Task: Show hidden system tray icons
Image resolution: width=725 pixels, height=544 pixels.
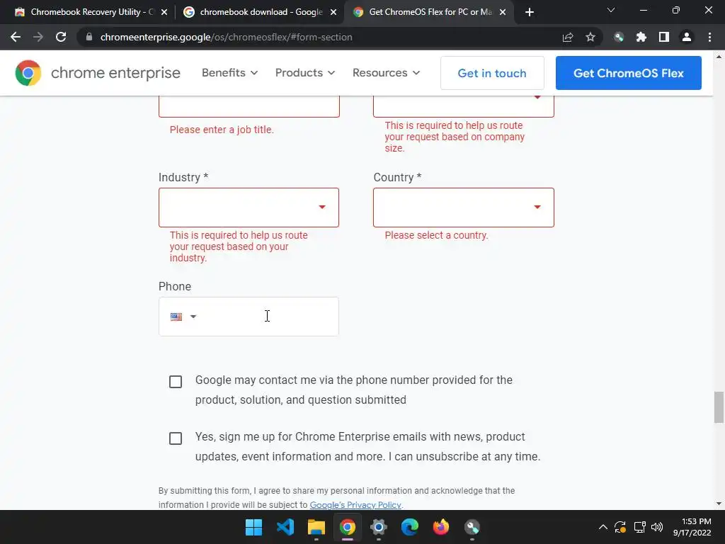Action: pyautogui.click(x=603, y=527)
